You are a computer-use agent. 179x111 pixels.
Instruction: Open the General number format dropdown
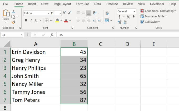coord(135,11)
